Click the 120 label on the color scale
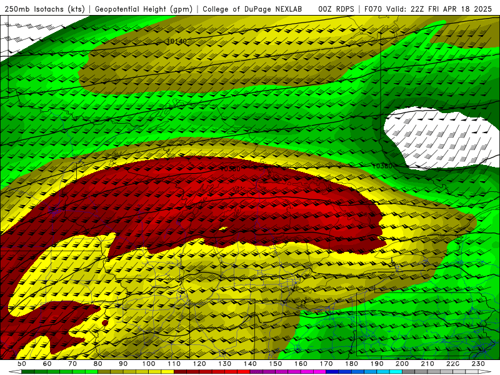 [199, 364]
